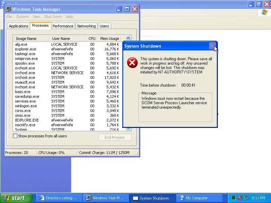This screenshot has width=271, height=203.
Task: Open the View menu in Task Manager
Action: pyautogui.click(x=36, y=17)
